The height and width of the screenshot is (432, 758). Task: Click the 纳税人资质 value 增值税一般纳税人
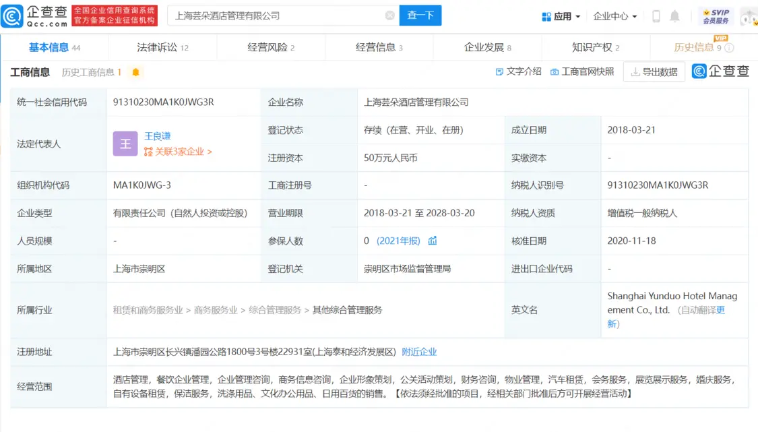(x=642, y=213)
